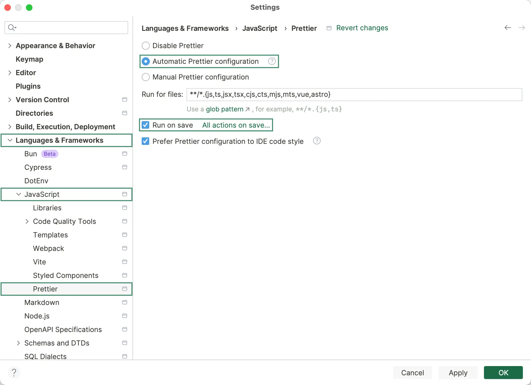Viewport: 531px width, 385px height.
Task: Select DotEnv in the settings tree
Action: tap(36, 181)
